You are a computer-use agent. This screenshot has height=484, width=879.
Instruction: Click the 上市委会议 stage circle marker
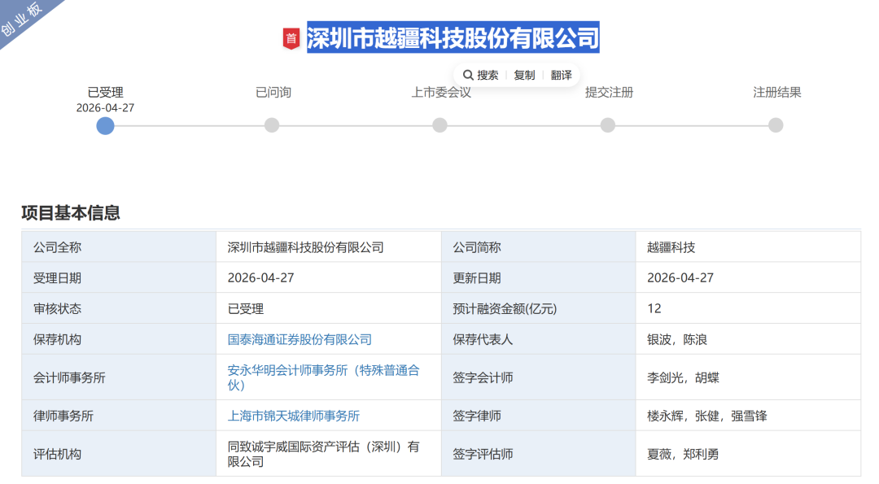pos(439,126)
